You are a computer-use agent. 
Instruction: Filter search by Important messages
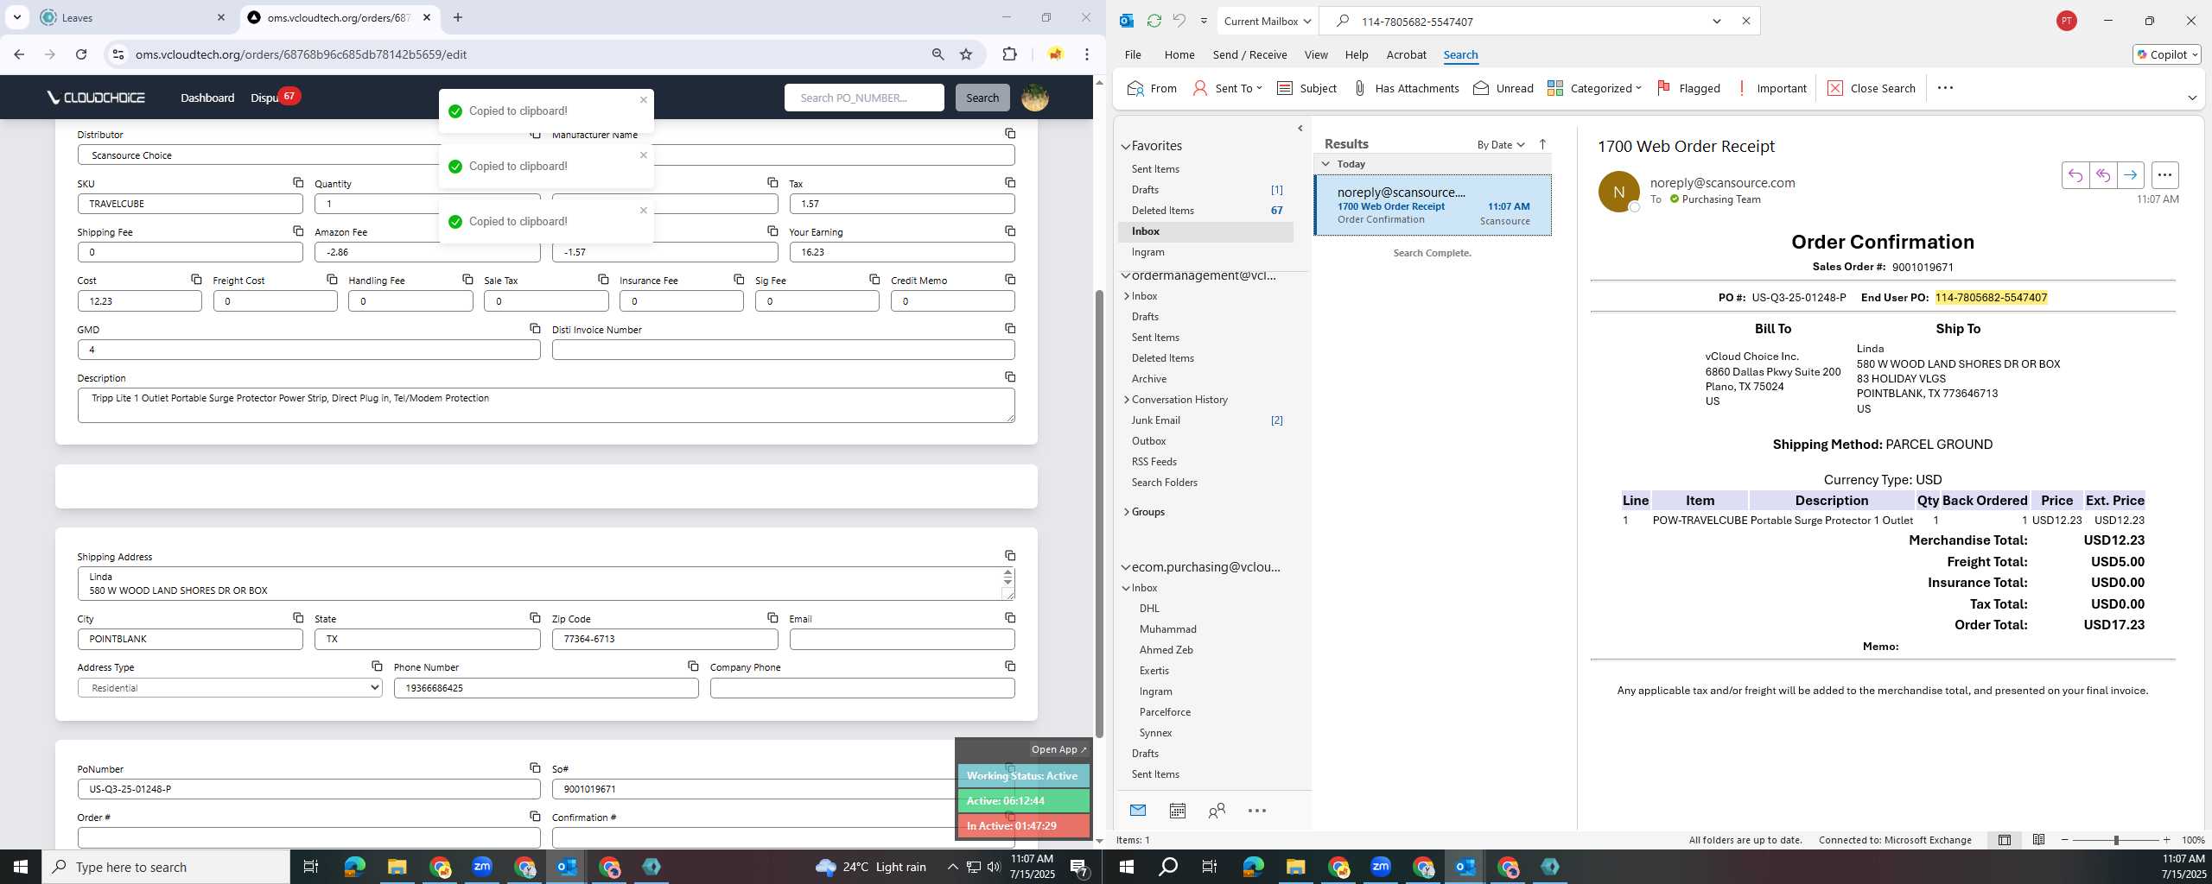coord(1770,88)
